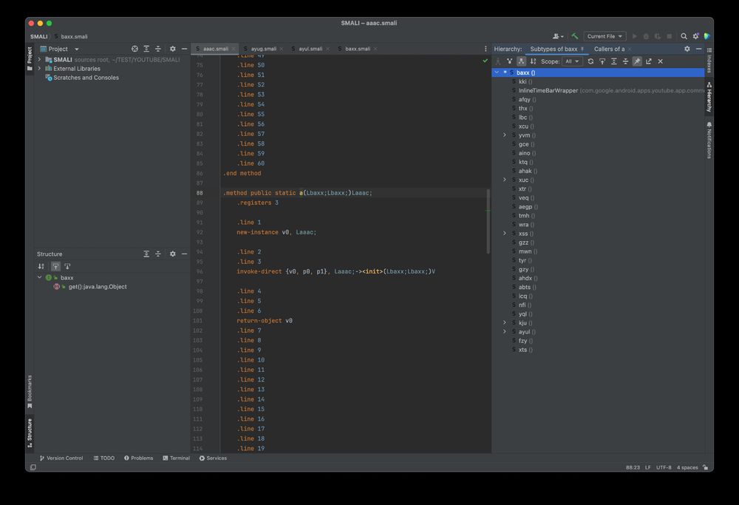The image size is (739, 505).
Task: Toggle Supertypes hierarchy view
Action: 509,61
